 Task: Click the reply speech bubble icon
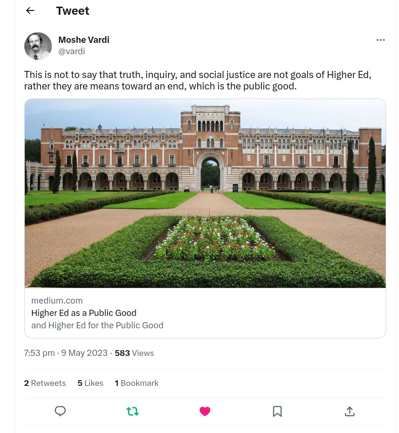60,411
